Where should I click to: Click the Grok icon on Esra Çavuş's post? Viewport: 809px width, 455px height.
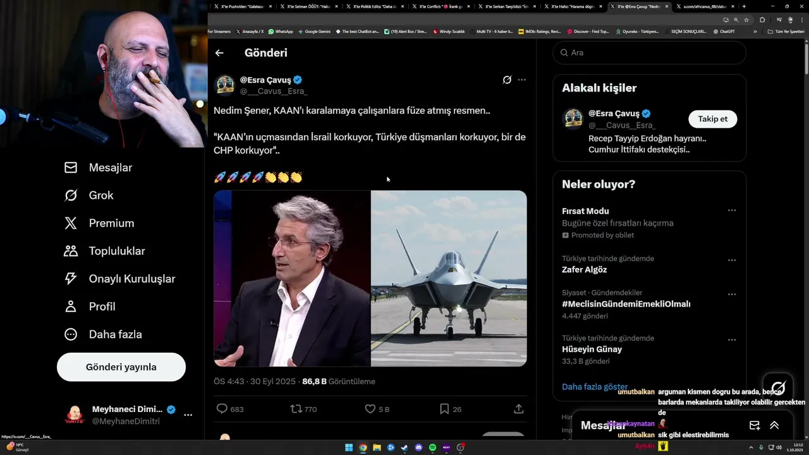pyautogui.click(x=507, y=80)
